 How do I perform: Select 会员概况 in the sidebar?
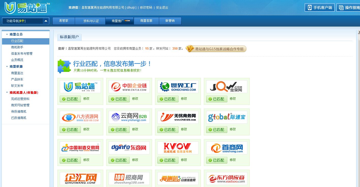click(17, 60)
